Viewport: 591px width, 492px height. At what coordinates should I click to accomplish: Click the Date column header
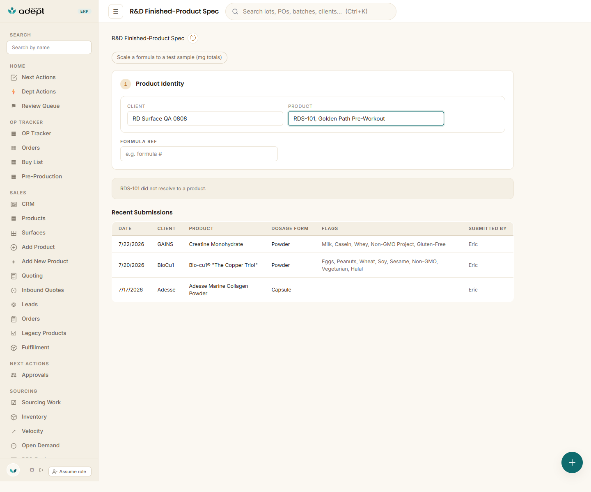(125, 228)
